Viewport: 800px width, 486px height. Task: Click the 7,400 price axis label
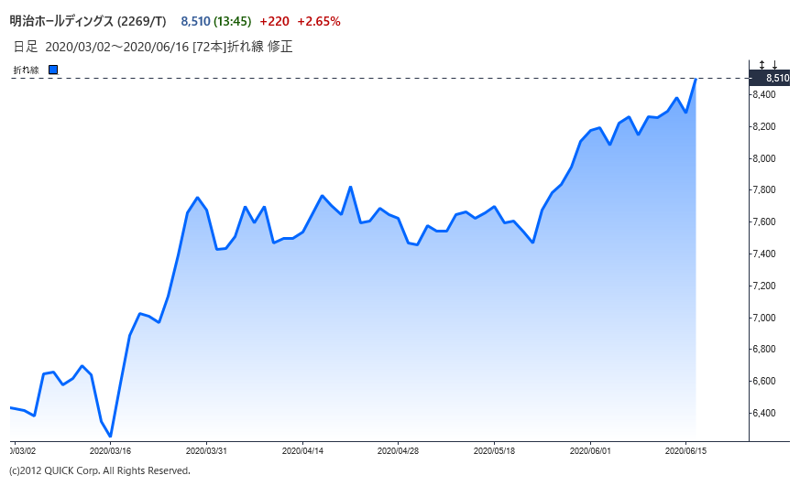[764, 254]
